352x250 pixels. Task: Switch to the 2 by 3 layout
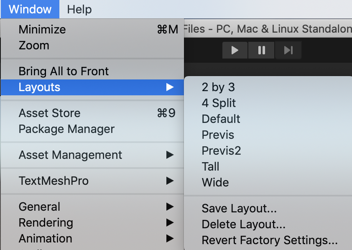(x=218, y=87)
